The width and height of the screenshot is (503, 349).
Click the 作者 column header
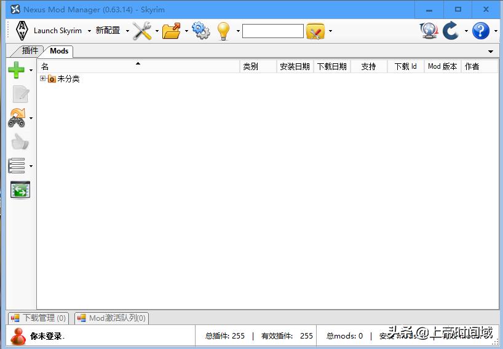pos(480,66)
